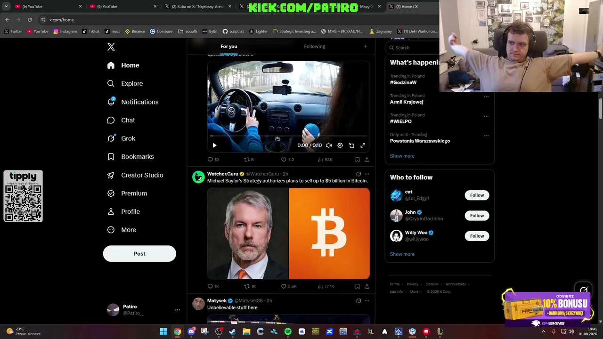Image resolution: width=603 pixels, height=339 pixels.
Task: Repost the Watcher.Guru Bitcoin post
Action: pos(250,286)
